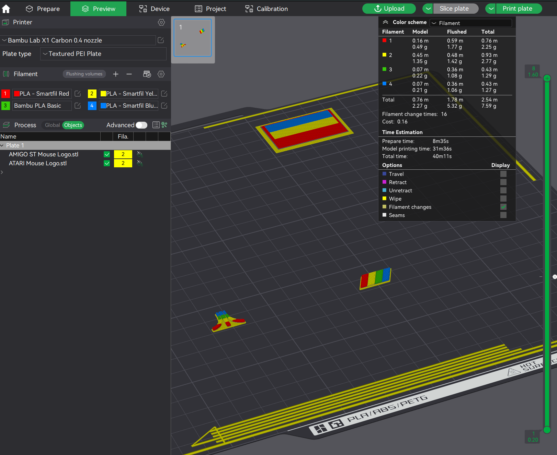Edit PLA Smartfil Yellow filament preset
The image size is (557, 455).
(x=164, y=94)
